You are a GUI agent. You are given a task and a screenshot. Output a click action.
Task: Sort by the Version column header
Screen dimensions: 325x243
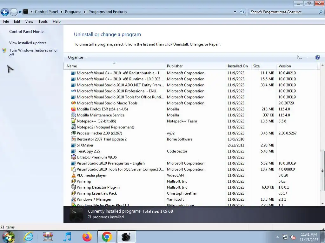[x=297, y=66]
